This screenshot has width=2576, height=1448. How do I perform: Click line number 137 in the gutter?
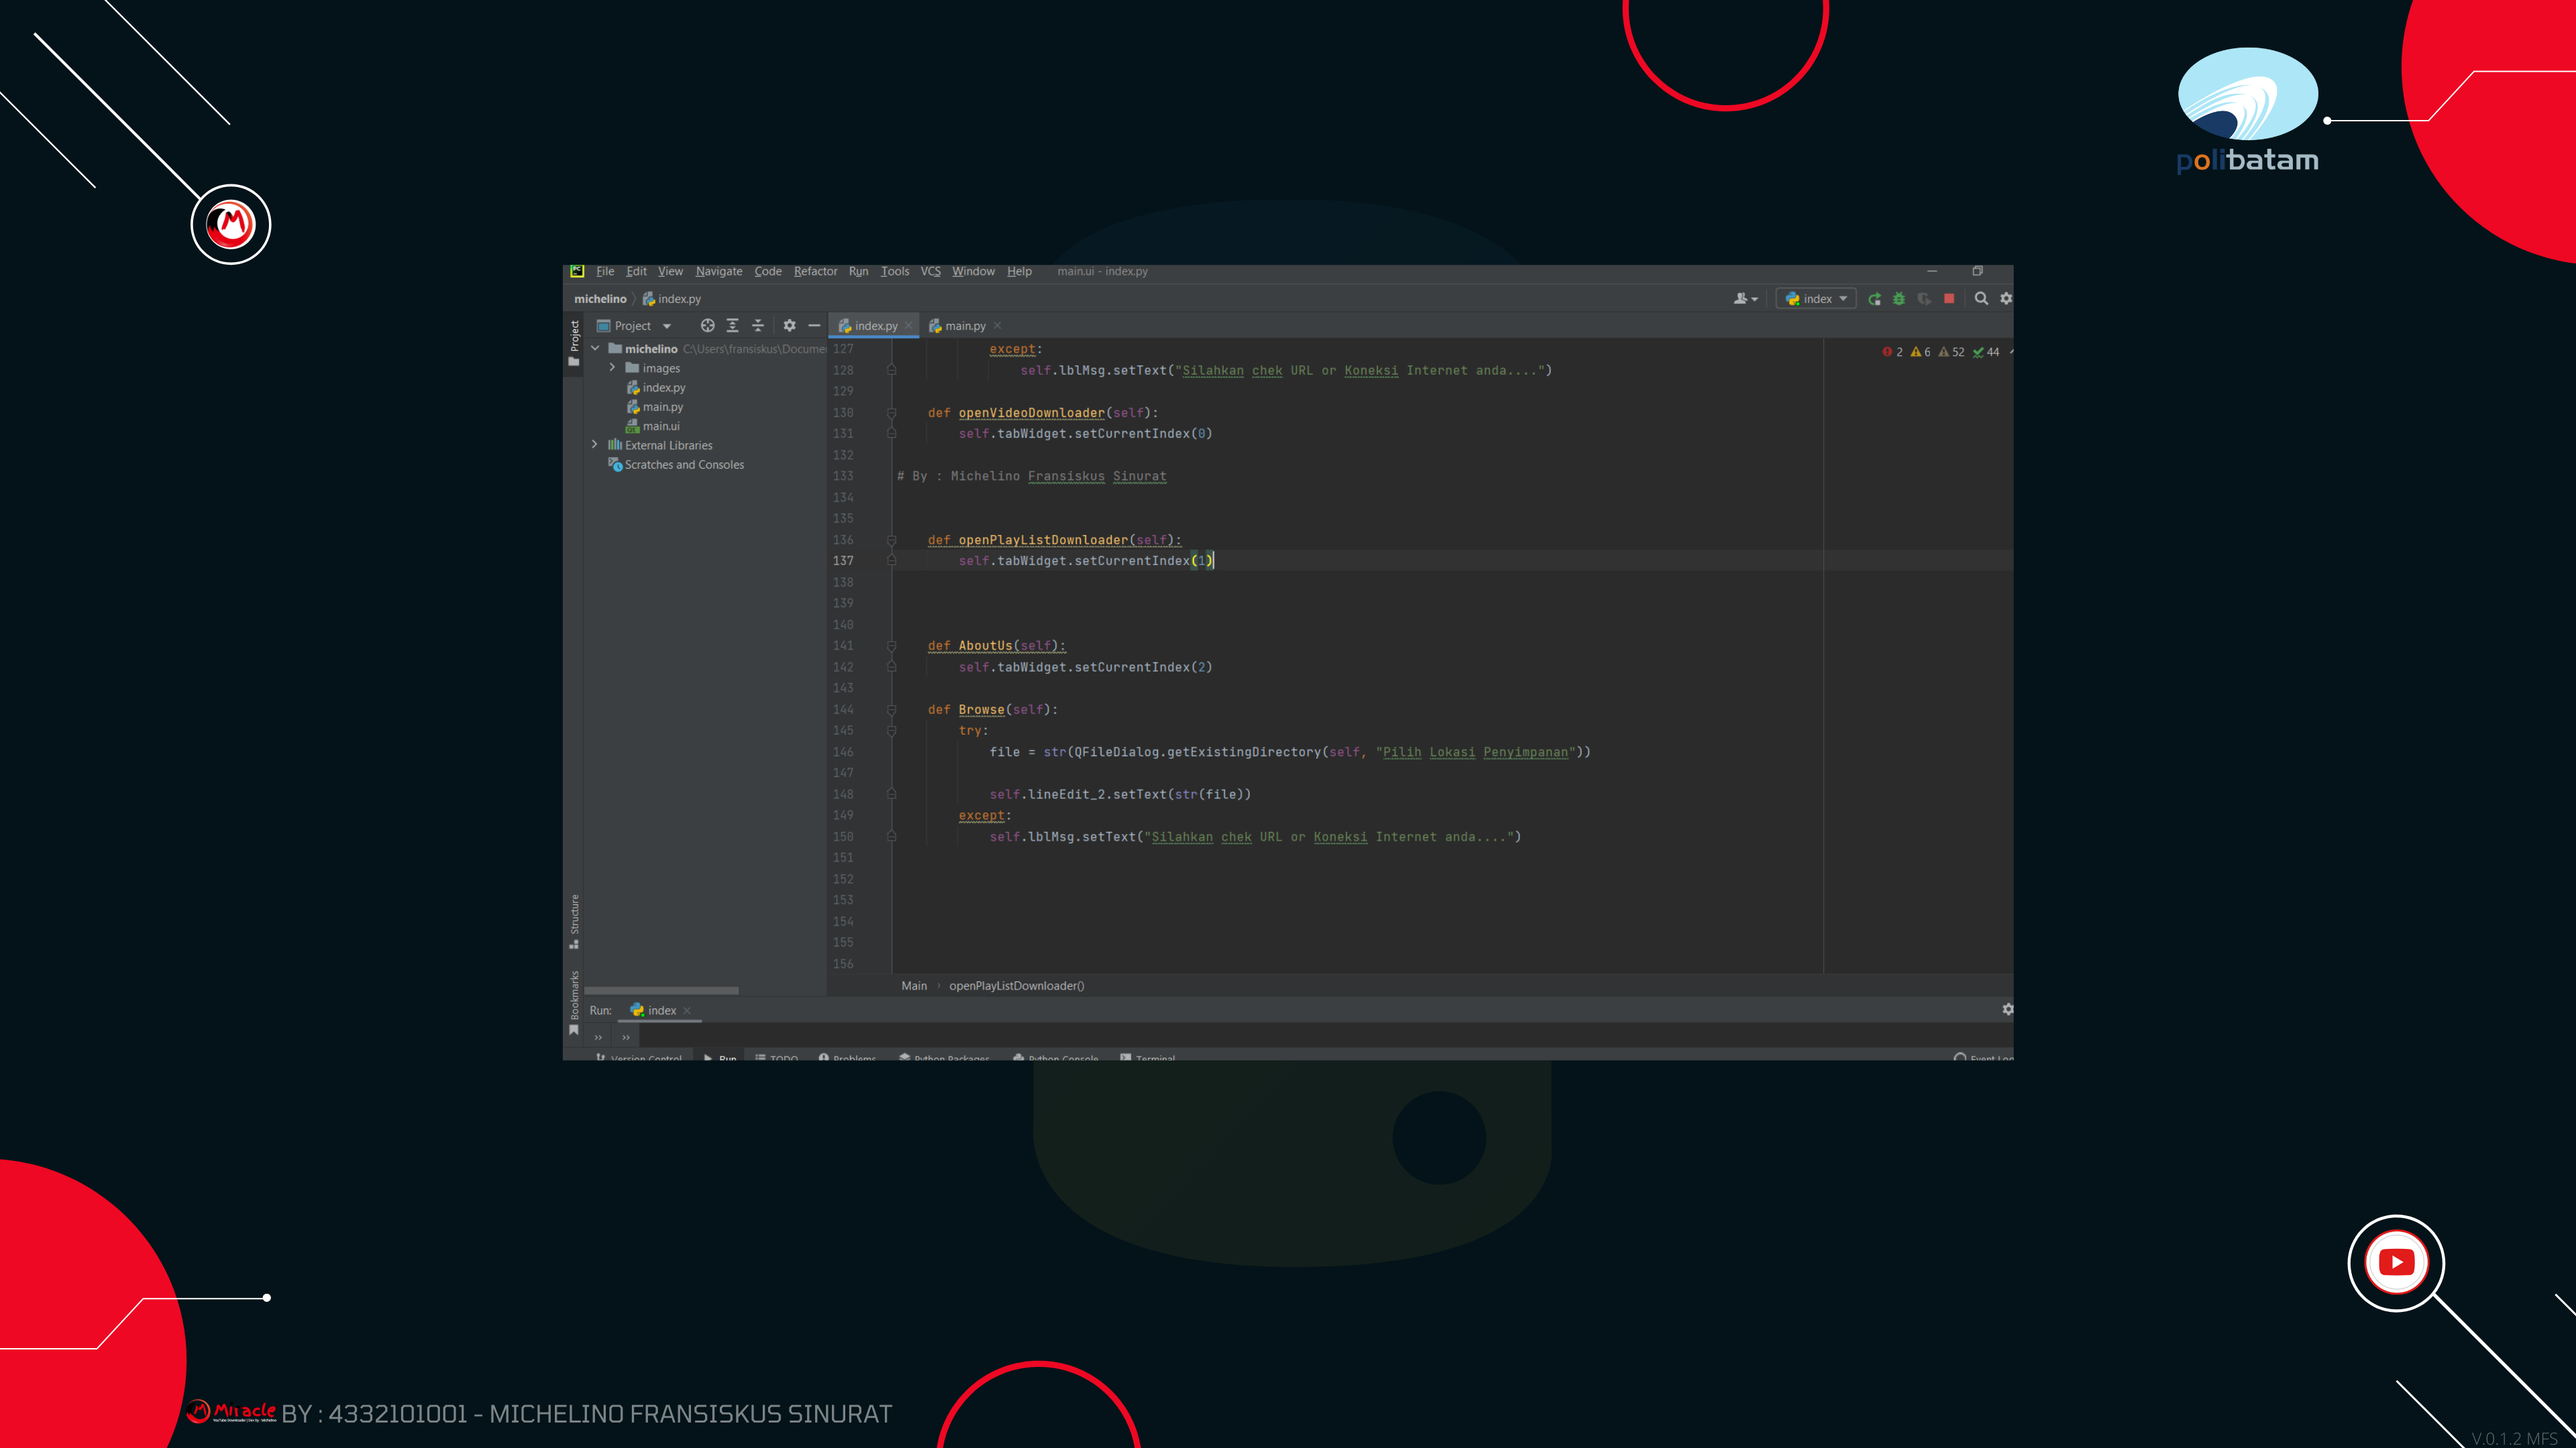[843, 560]
